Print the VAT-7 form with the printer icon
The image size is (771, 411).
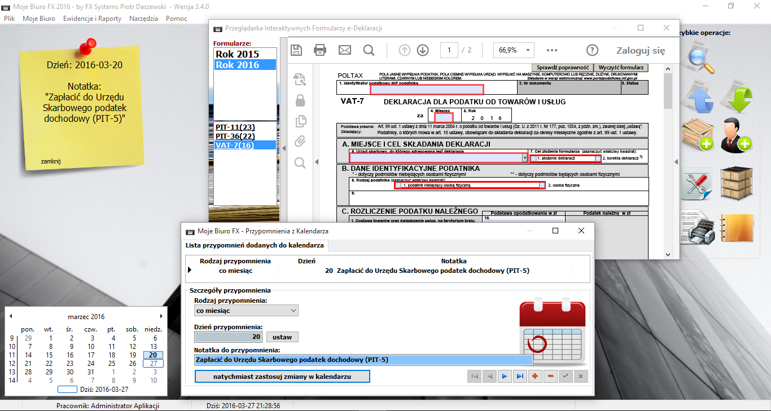[320, 50]
